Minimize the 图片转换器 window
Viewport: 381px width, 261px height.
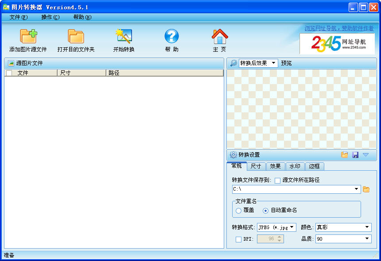point(353,7)
